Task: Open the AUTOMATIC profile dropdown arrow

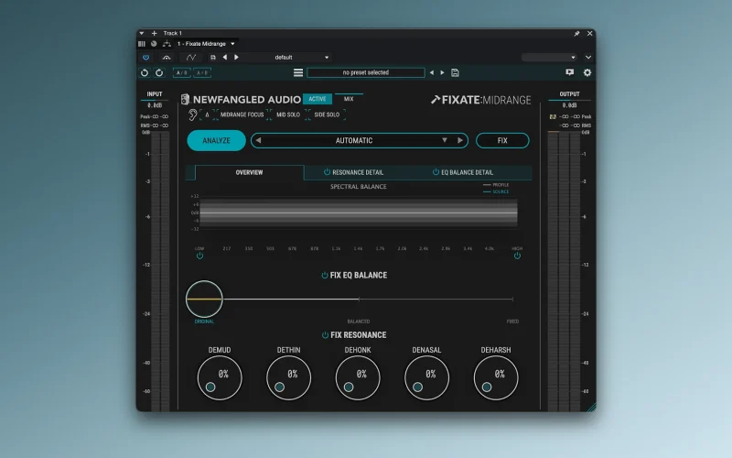Action: click(x=445, y=140)
